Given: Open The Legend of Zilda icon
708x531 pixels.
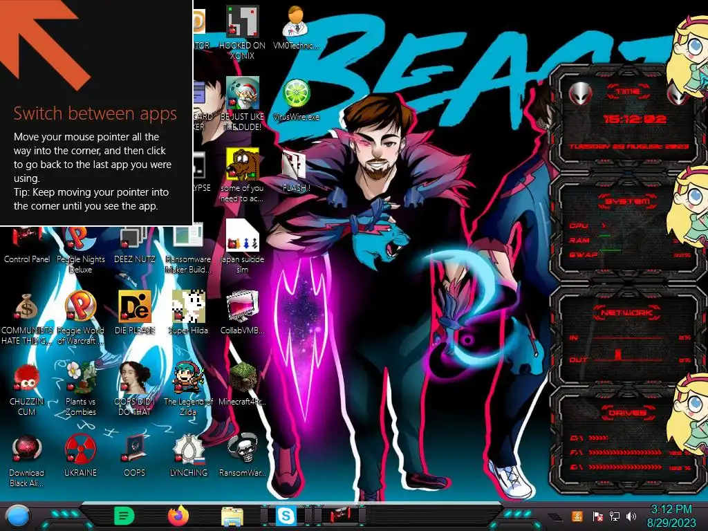Looking at the screenshot, I should [x=188, y=389].
